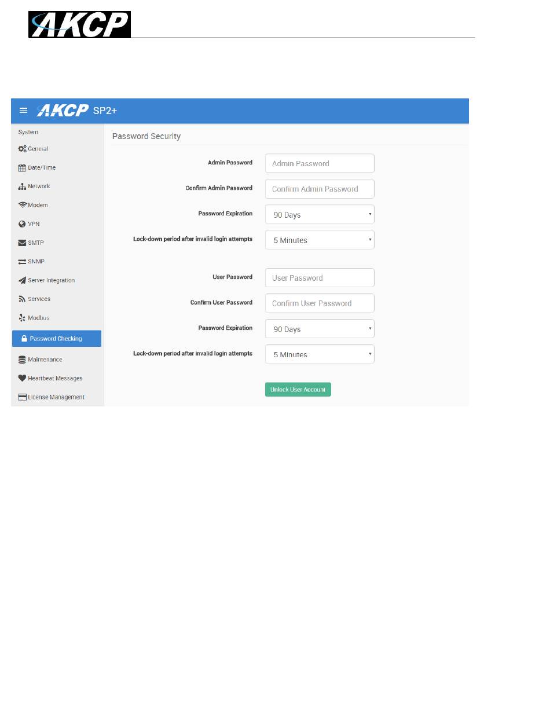The height and width of the screenshot is (726, 550).
Task: Click the Admin Password label
Action: coord(230,163)
